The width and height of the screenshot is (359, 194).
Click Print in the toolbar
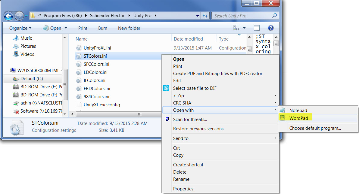(x=83, y=28)
